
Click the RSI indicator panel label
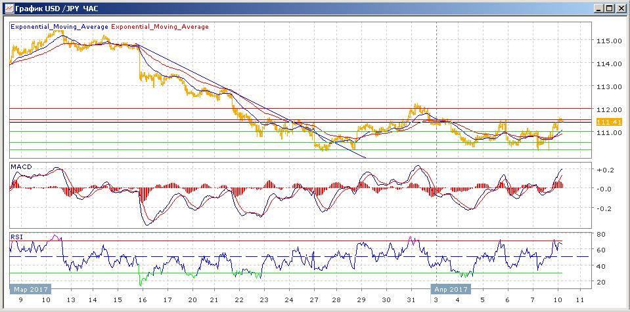pyautogui.click(x=17, y=237)
